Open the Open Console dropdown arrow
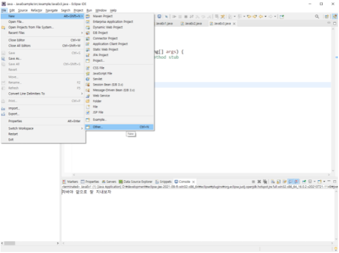This screenshot has width=339, height=253. pyautogui.click(x=324, y=182)
